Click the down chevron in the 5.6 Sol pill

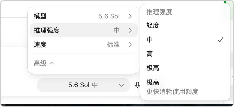[x=122, y=85]
